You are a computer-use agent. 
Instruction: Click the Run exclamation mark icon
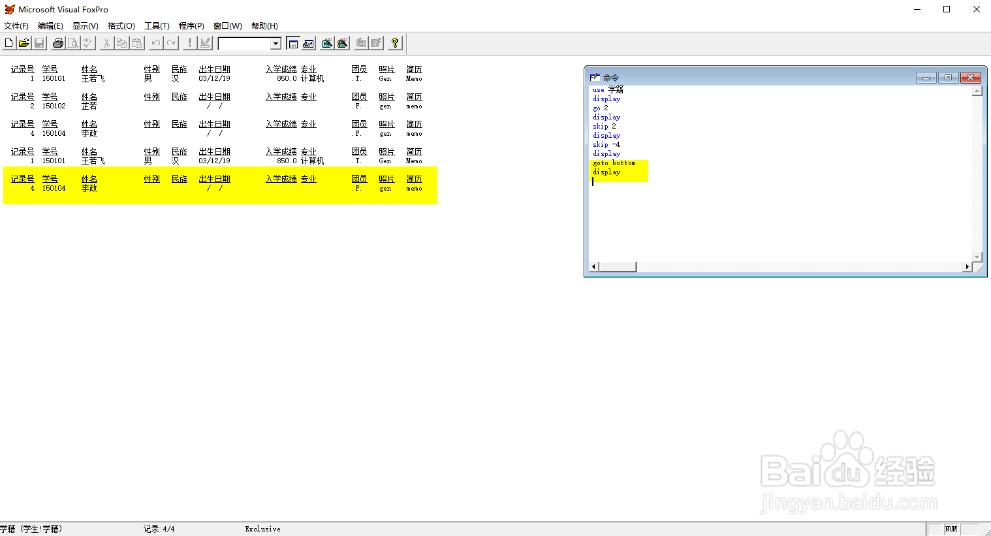[x=190, y=43]
